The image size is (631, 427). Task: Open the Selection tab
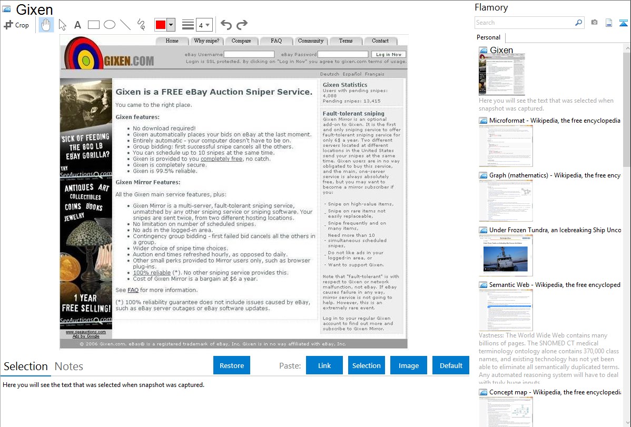coord(26,366)
